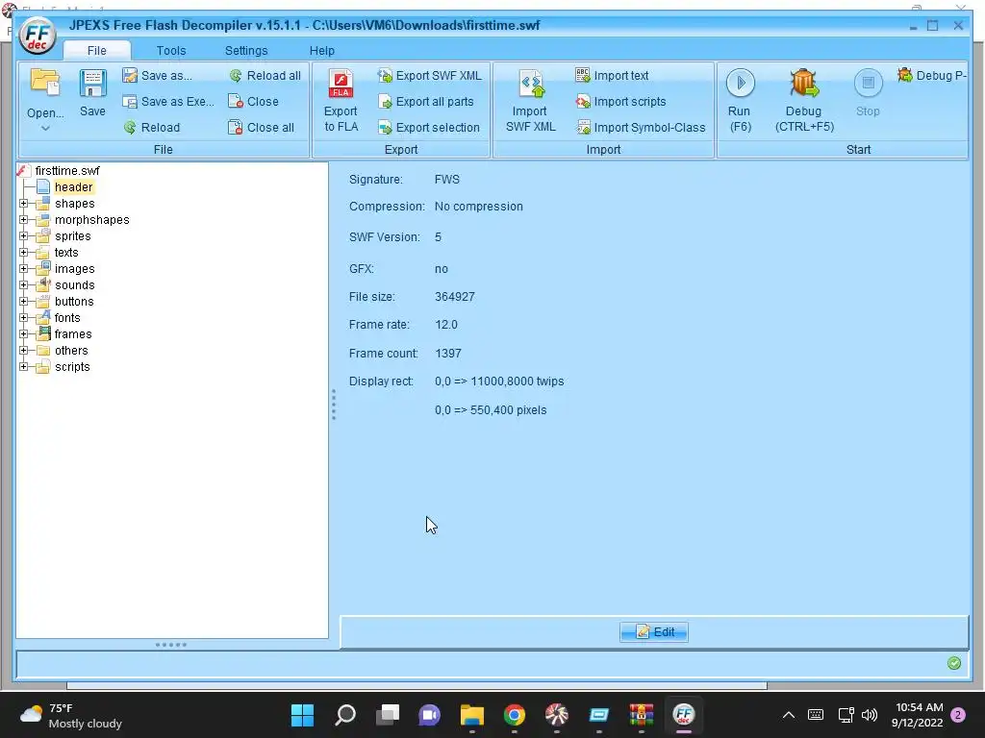Select the sounds folder label
The width and height of the screenshot is (985, 738).
point(74,284)
